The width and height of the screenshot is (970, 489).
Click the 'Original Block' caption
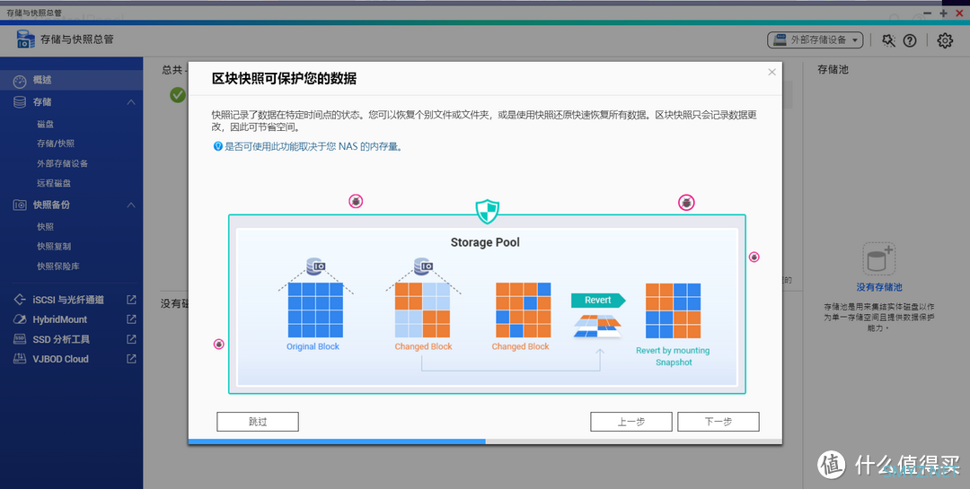[x=313, y=347]
